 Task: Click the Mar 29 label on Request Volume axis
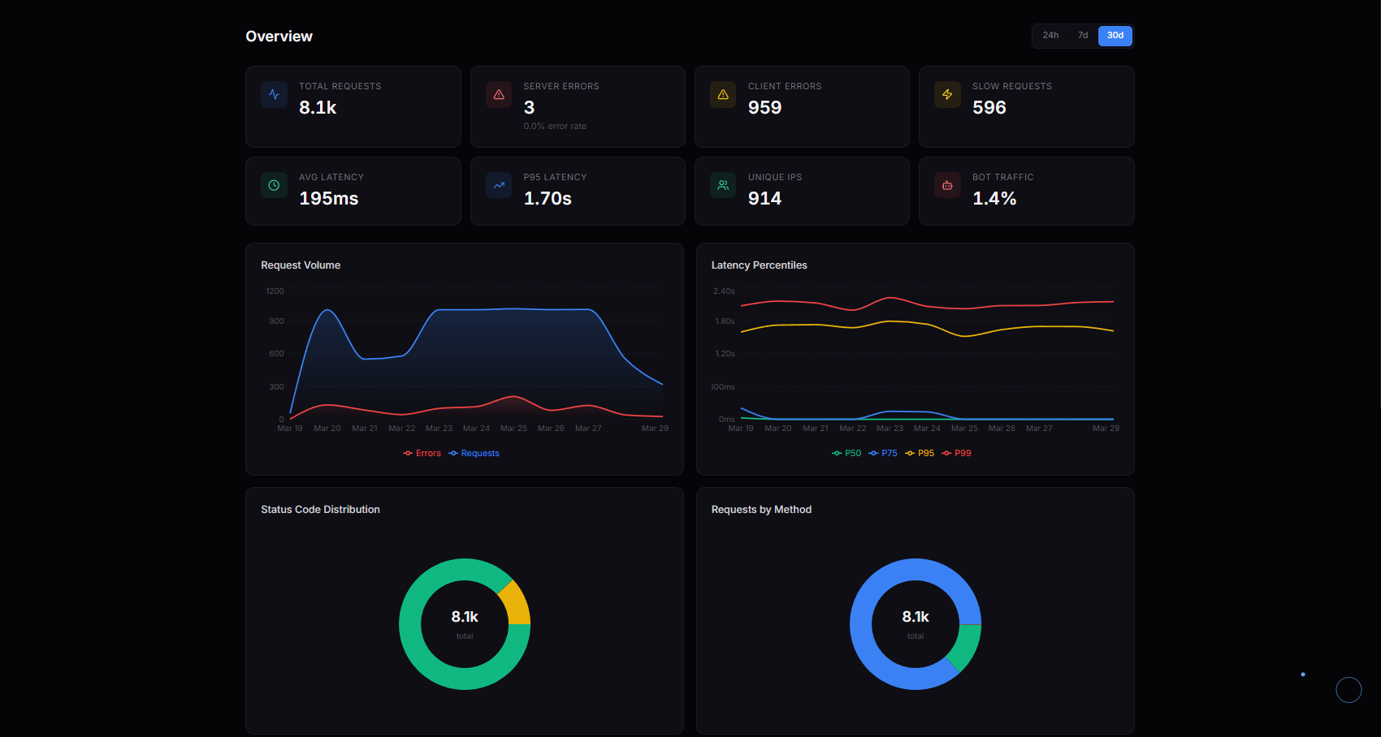pos(655,429)
